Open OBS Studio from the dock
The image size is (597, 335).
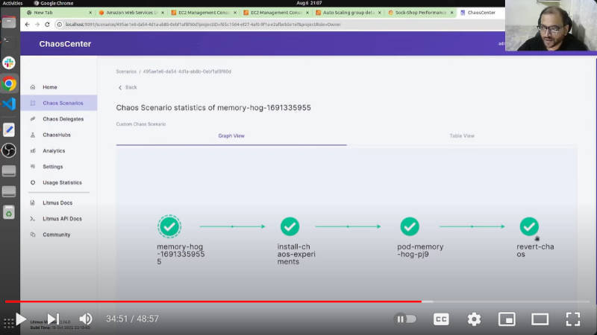tap(9, 150)
